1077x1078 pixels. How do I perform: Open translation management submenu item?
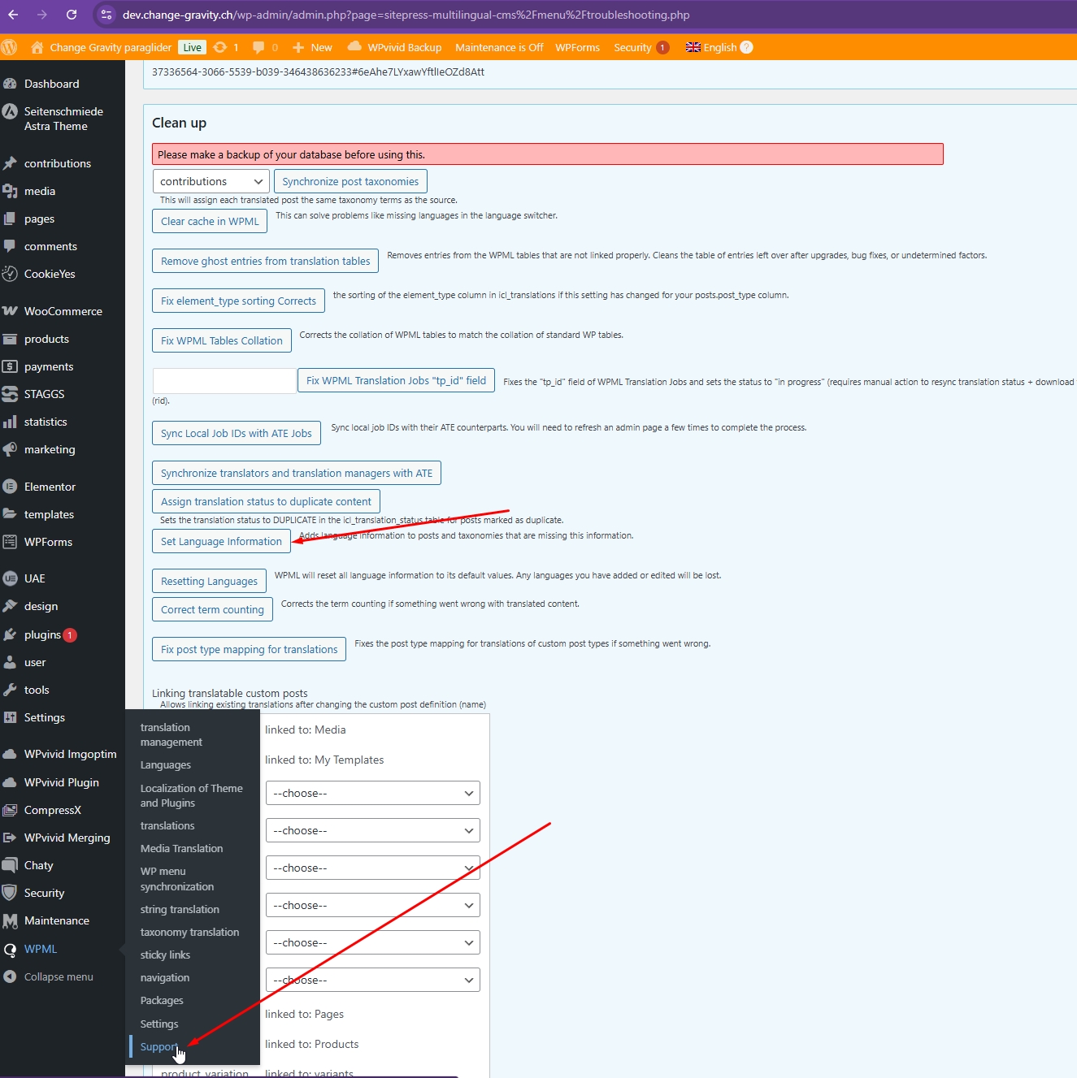coord(172,734)
